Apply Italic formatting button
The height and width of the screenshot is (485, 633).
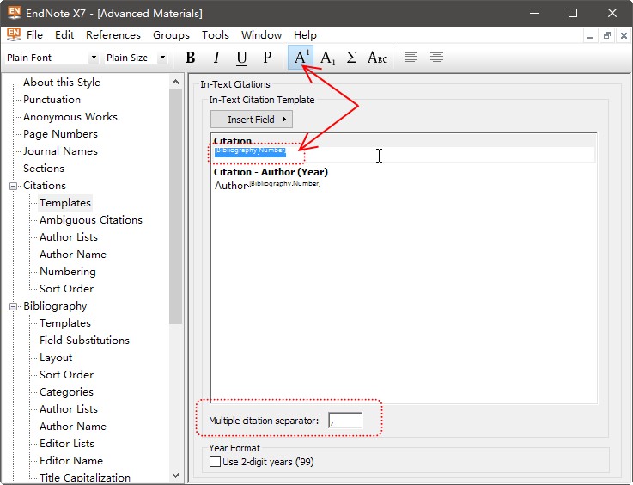pyautogui.click(x=216, y=58)
